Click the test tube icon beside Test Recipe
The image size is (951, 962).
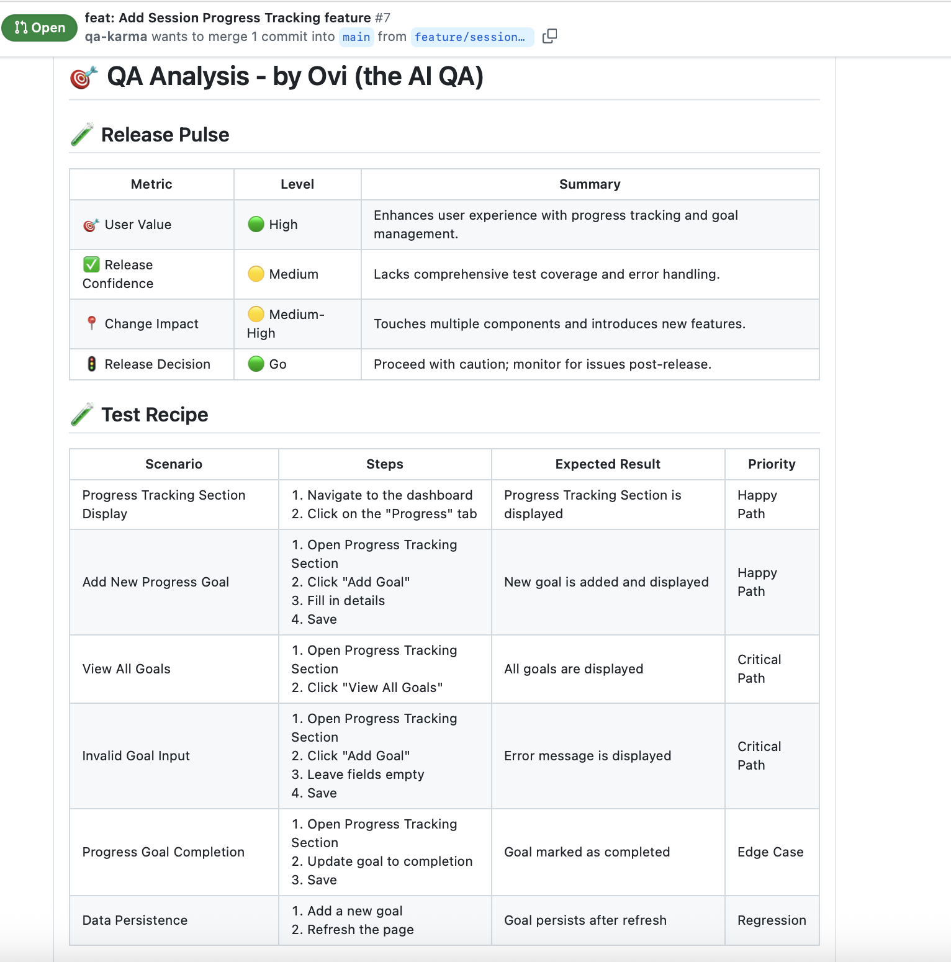tap(82, 415)
